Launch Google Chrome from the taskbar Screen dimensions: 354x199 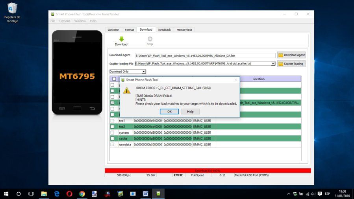(x=82, y=193)
